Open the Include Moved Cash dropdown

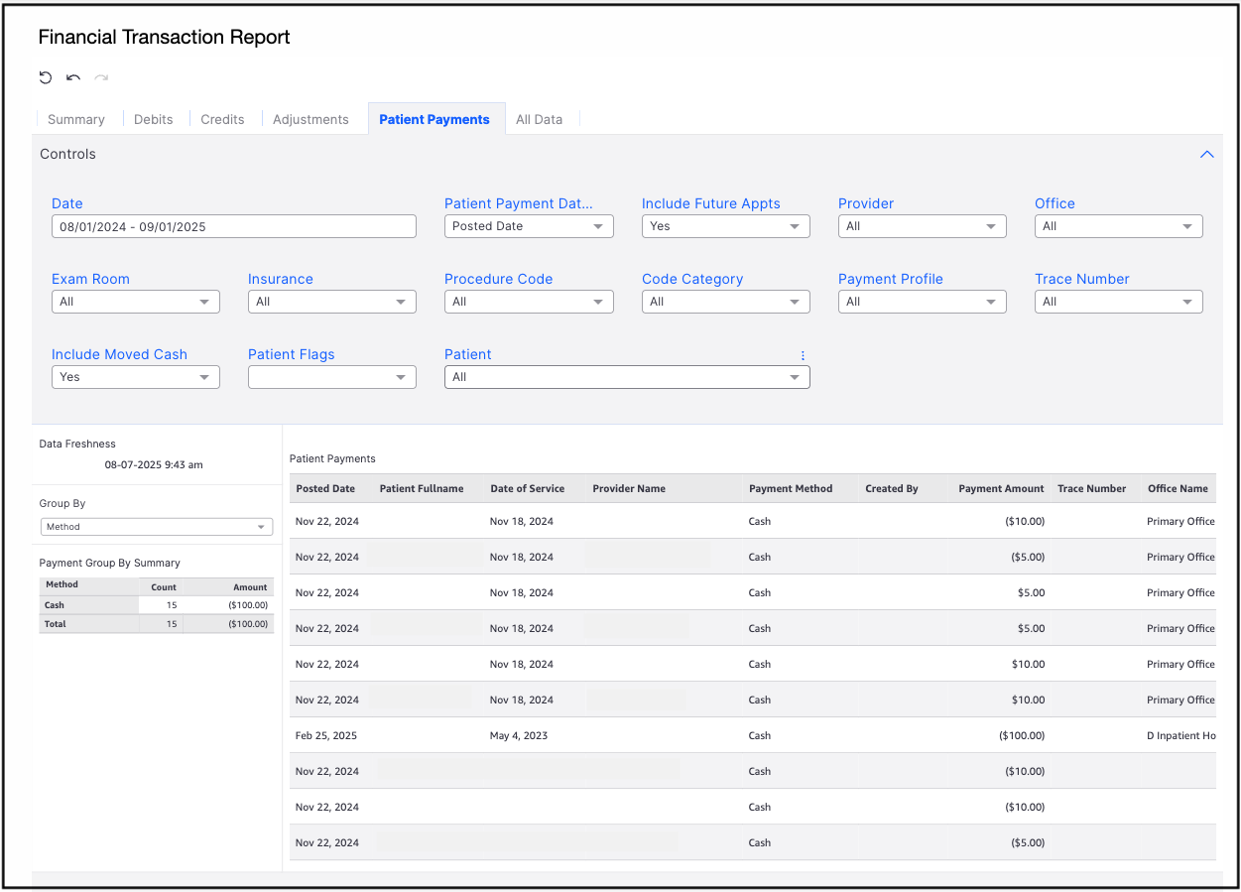pyautogui.click(x=135, y=377)
